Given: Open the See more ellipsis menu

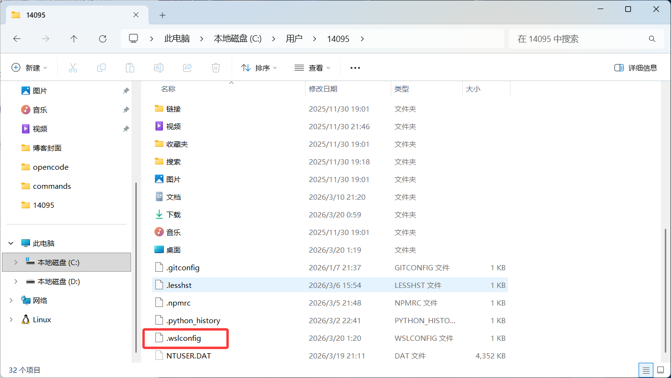Looking at the screenshot, I should point(355,68).
